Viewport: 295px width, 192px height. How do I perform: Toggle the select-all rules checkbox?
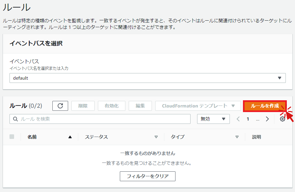pyautogui.click(x=12, y=137)
